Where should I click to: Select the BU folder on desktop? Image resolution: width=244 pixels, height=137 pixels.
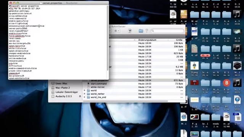(x=226, y=100)
